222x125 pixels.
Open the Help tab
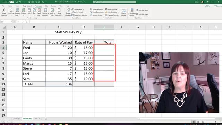[x=67, y=6]
